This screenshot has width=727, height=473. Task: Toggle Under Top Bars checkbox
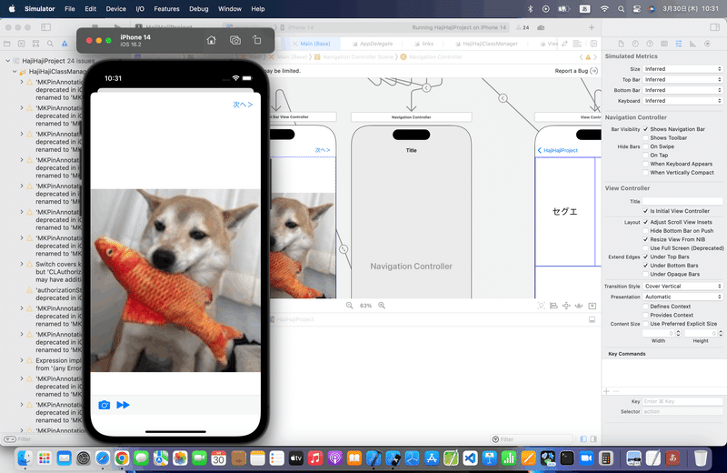[645, 257]
